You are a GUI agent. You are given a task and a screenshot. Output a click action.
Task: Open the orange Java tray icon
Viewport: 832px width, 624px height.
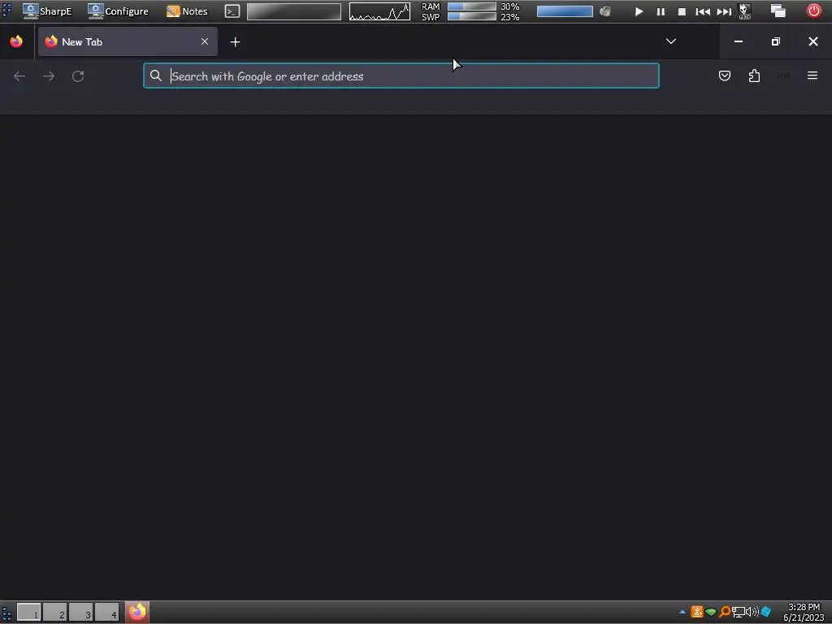click(696, 612)
